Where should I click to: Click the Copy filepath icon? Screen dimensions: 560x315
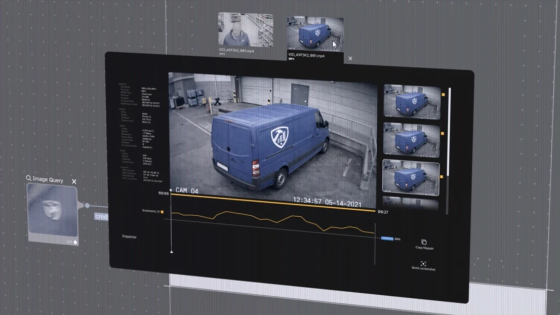[x=424, y=243]
